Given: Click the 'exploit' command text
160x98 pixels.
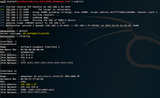Looking at the screenshot, I should point(79,1).
